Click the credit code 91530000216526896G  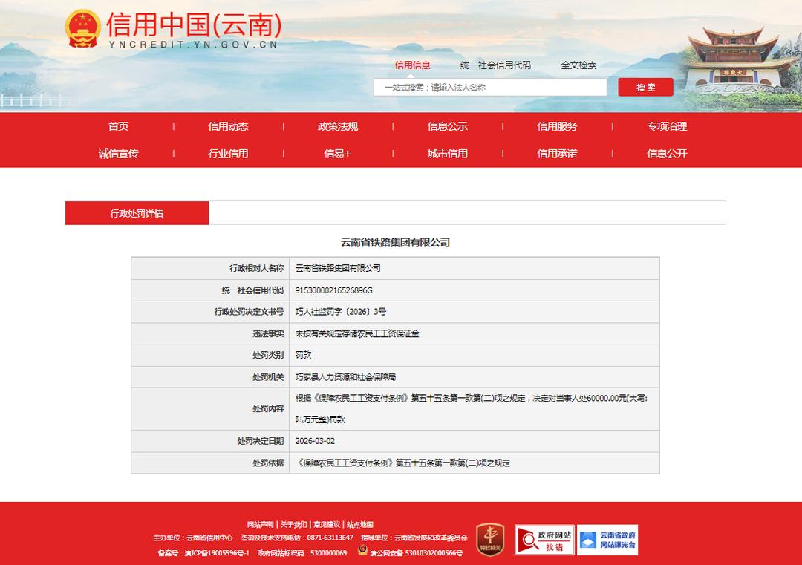[334, 290]
